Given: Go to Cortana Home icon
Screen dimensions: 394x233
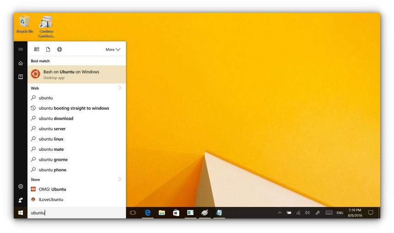Looking at the screenshot, I should pos(21,63).
